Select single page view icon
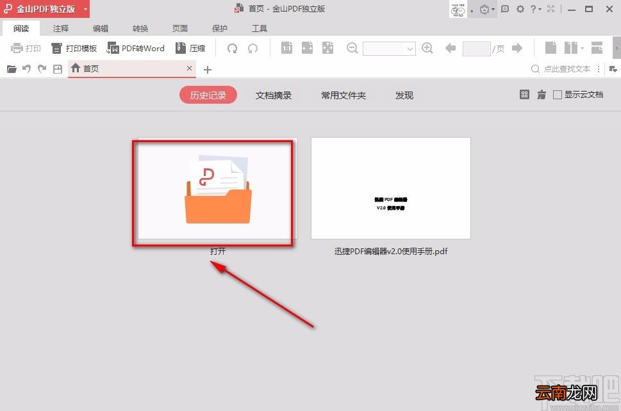Image resolution: width=621 pixels, height=411 pixels. (x=551, y=48)
